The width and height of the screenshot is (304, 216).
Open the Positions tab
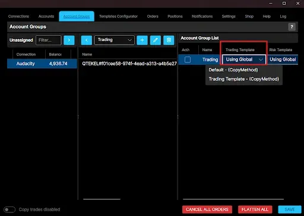coord(175,17)
